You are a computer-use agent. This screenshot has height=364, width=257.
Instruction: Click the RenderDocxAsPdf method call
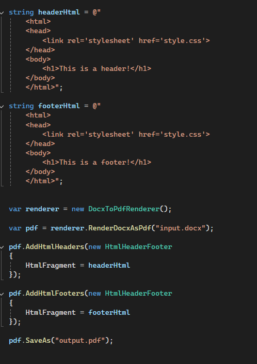pos(120,228)
